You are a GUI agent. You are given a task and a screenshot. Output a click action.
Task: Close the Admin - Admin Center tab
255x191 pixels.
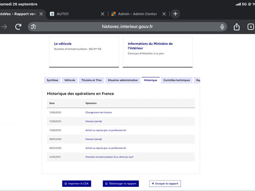(164, 14)
